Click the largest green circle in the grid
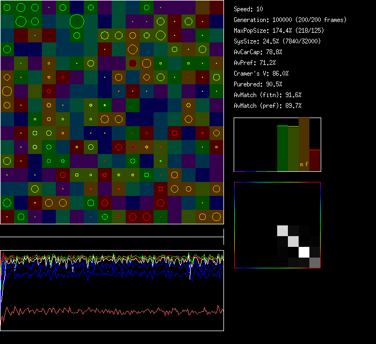Viewport: 376px width, 344px height. tap(77, 21)
